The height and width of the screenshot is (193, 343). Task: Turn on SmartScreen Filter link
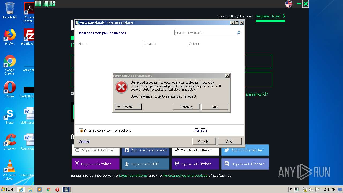tap(200, 130)
